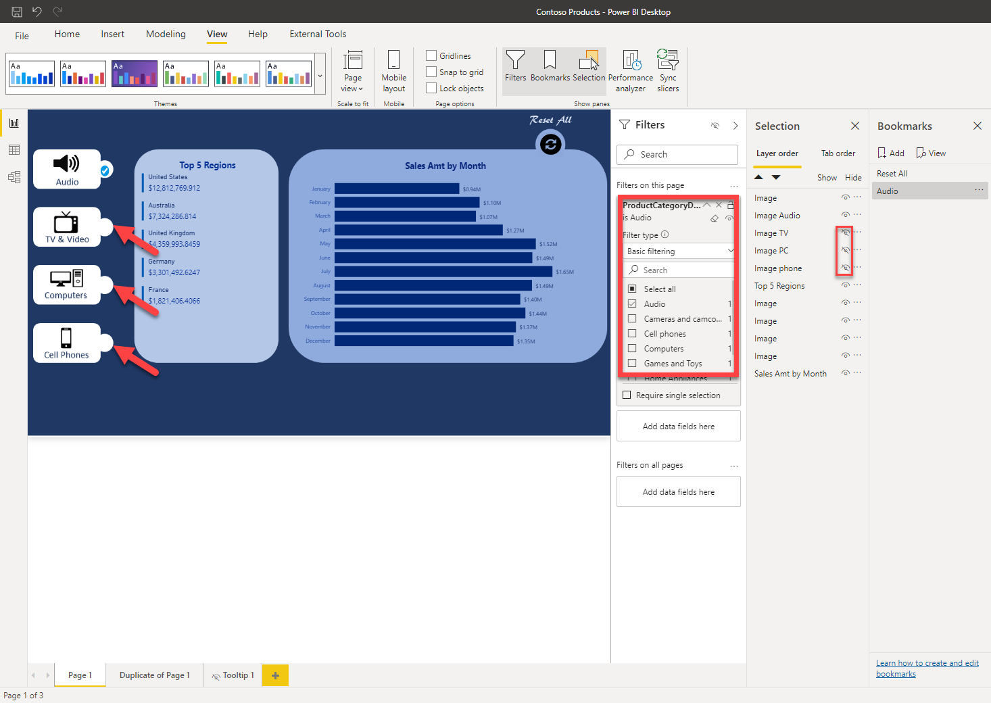Click the Cell Phones button on canvas

67,343
